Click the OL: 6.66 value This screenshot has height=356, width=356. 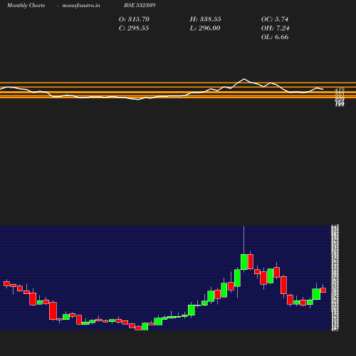tap(275, 37)
